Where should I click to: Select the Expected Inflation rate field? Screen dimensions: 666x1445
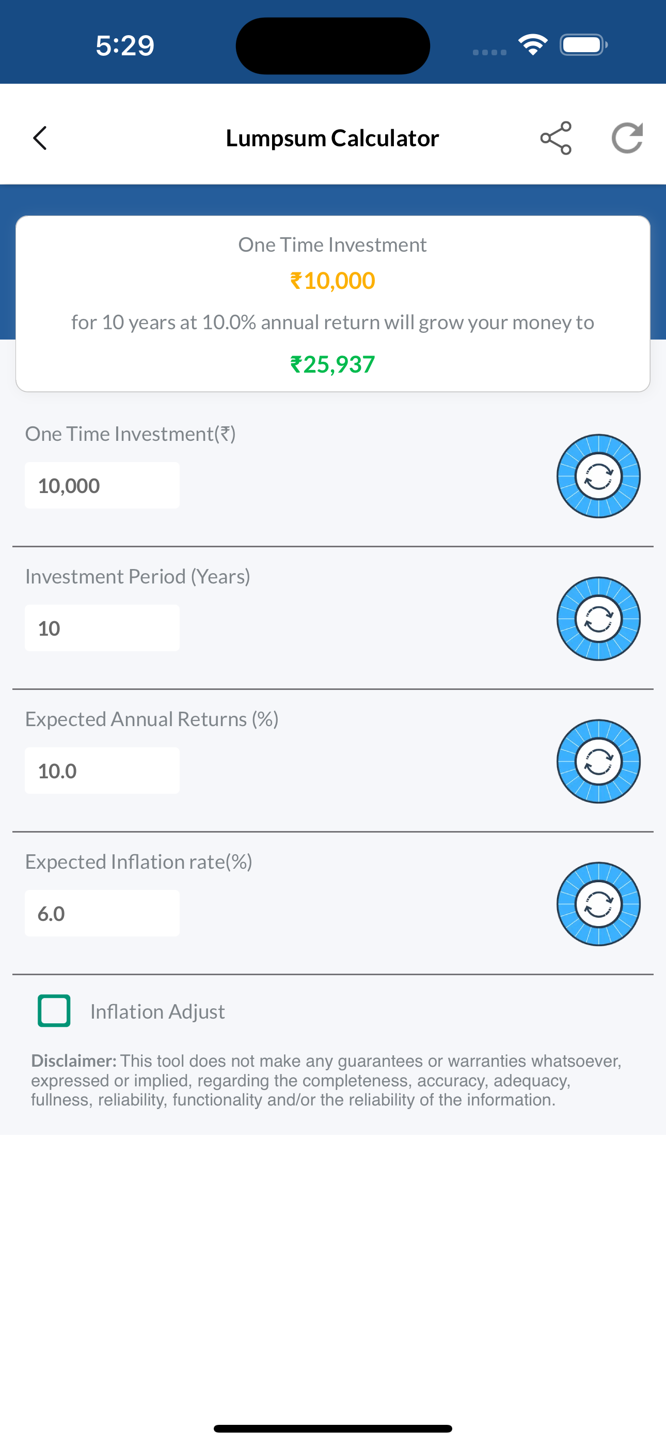[x=102, y=913]
